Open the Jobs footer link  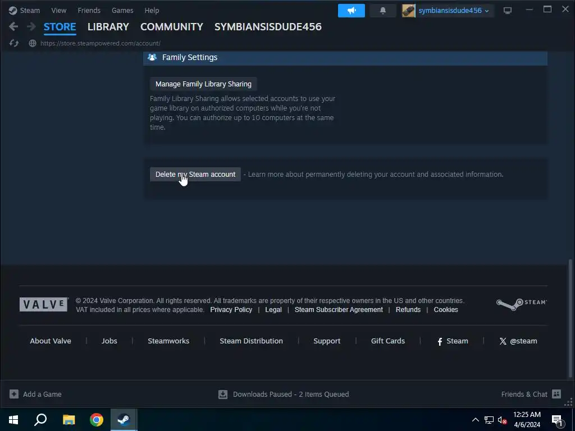109,341
